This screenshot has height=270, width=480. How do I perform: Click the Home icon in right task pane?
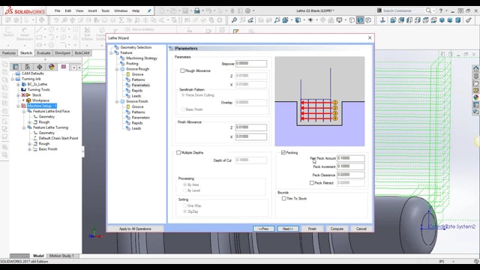(x=475, y=68)
